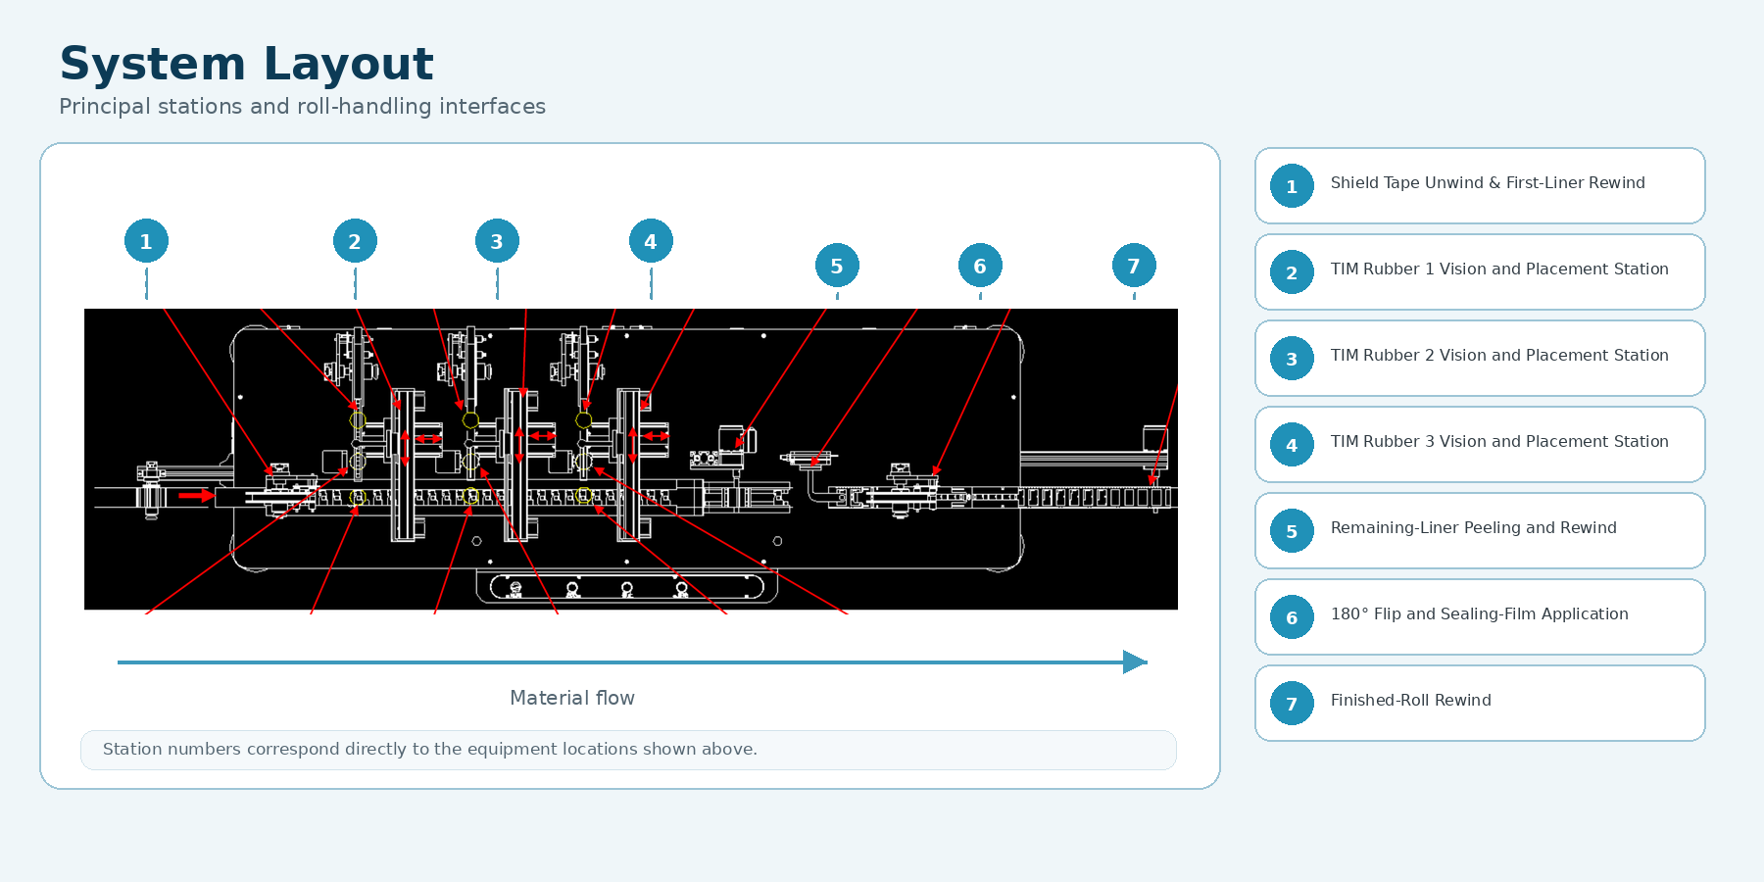The width and height of the screenshot is (1764, 882).
Task: Click legend badge 6 beside 180° Flip
Action: tap(1292, 617)
